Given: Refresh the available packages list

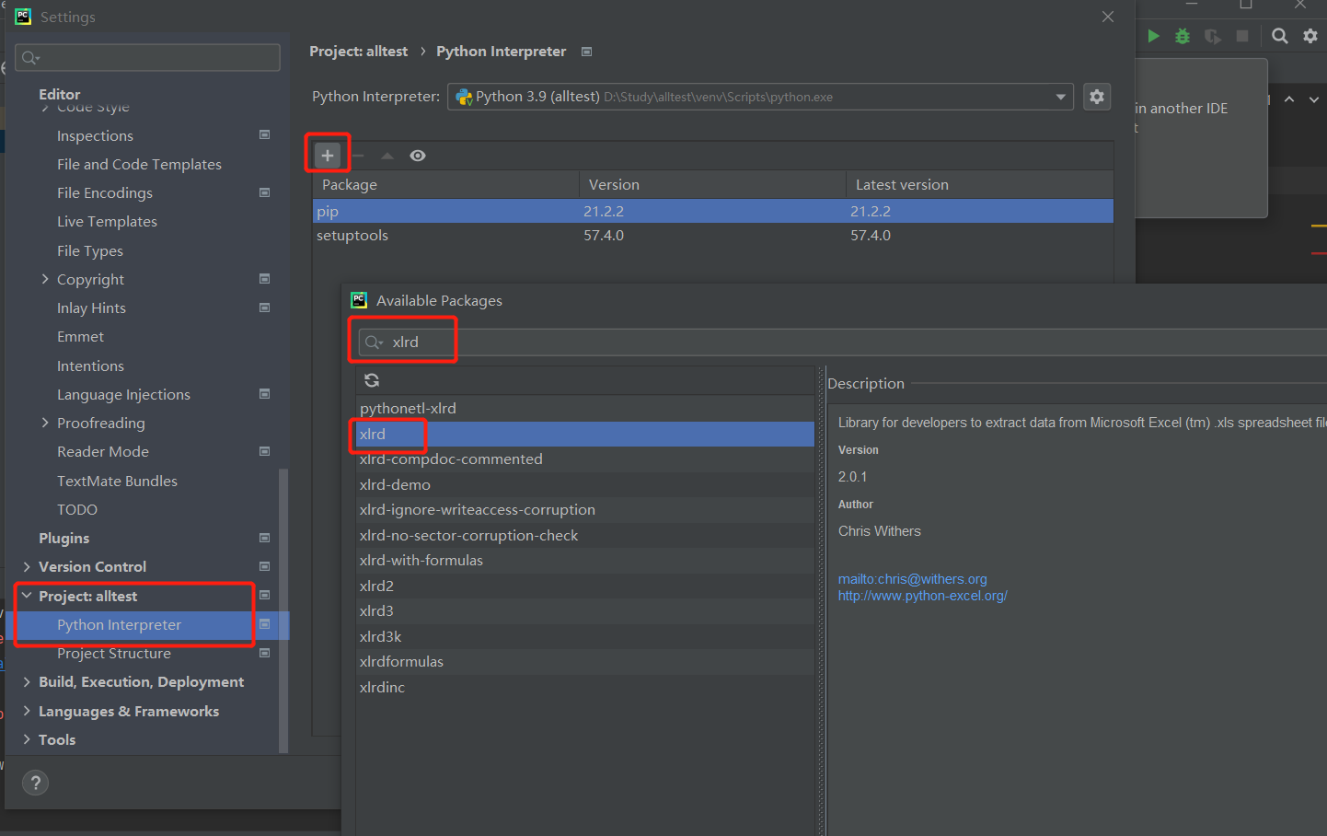Looking at the screenshot, I should pyautogui.click(x=371, y=379).
